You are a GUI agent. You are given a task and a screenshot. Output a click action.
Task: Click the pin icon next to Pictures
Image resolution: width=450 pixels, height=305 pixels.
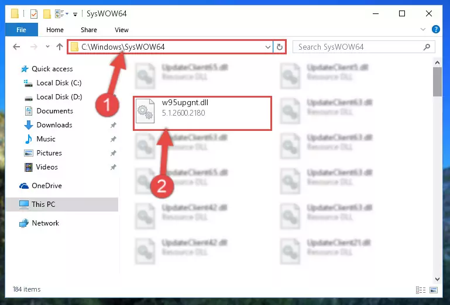tap(114, 153)
